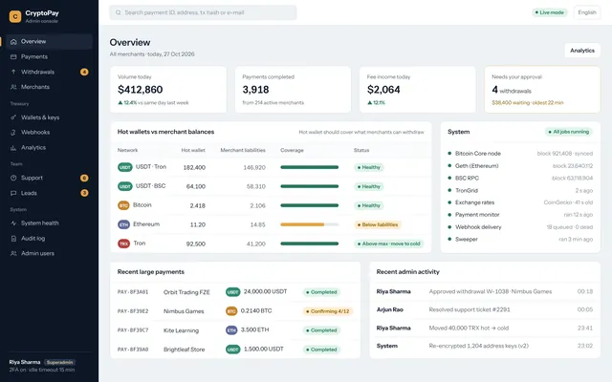
Task: Open Wallets & keys in the sidebar
Action: [x=49, y=117]
